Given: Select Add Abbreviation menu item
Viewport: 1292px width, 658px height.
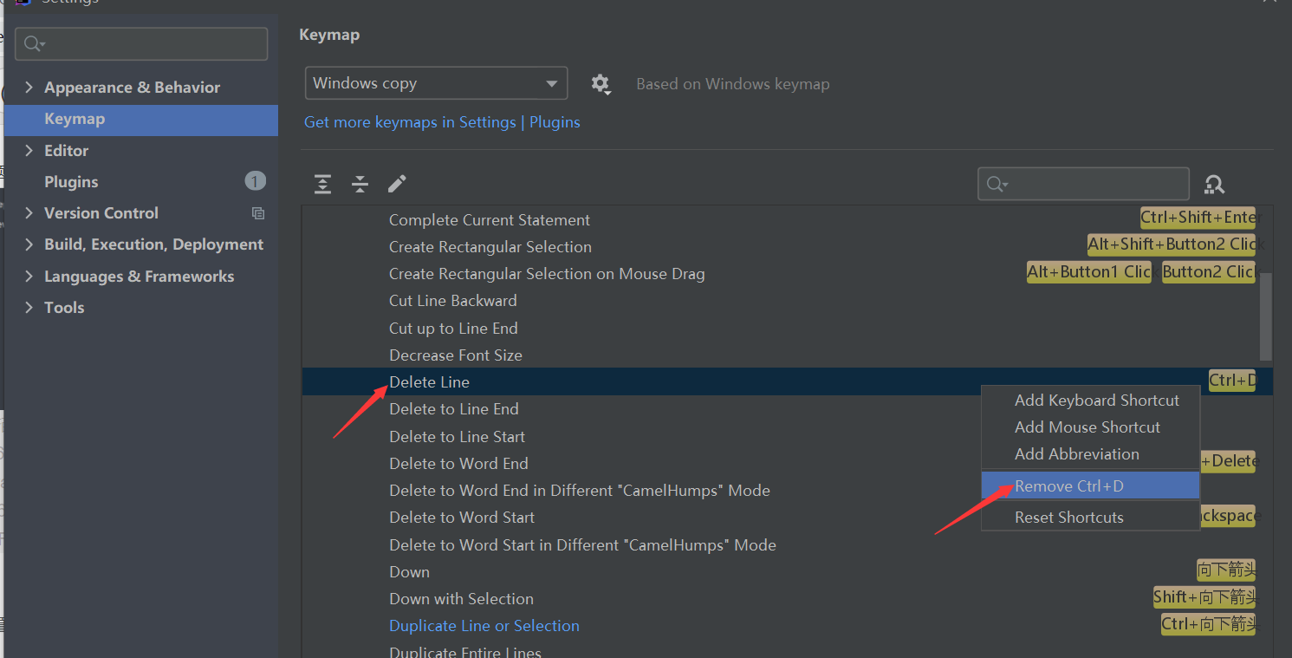Looking at the screenshot, I should [1090, 454].
